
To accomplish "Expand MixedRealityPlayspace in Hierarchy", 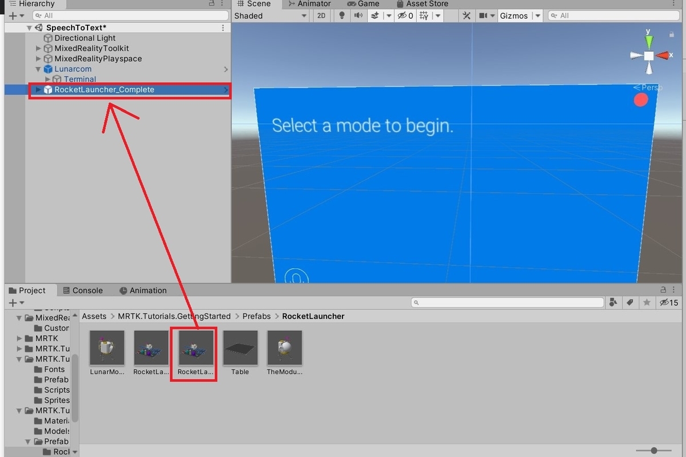I will [39, 59].
